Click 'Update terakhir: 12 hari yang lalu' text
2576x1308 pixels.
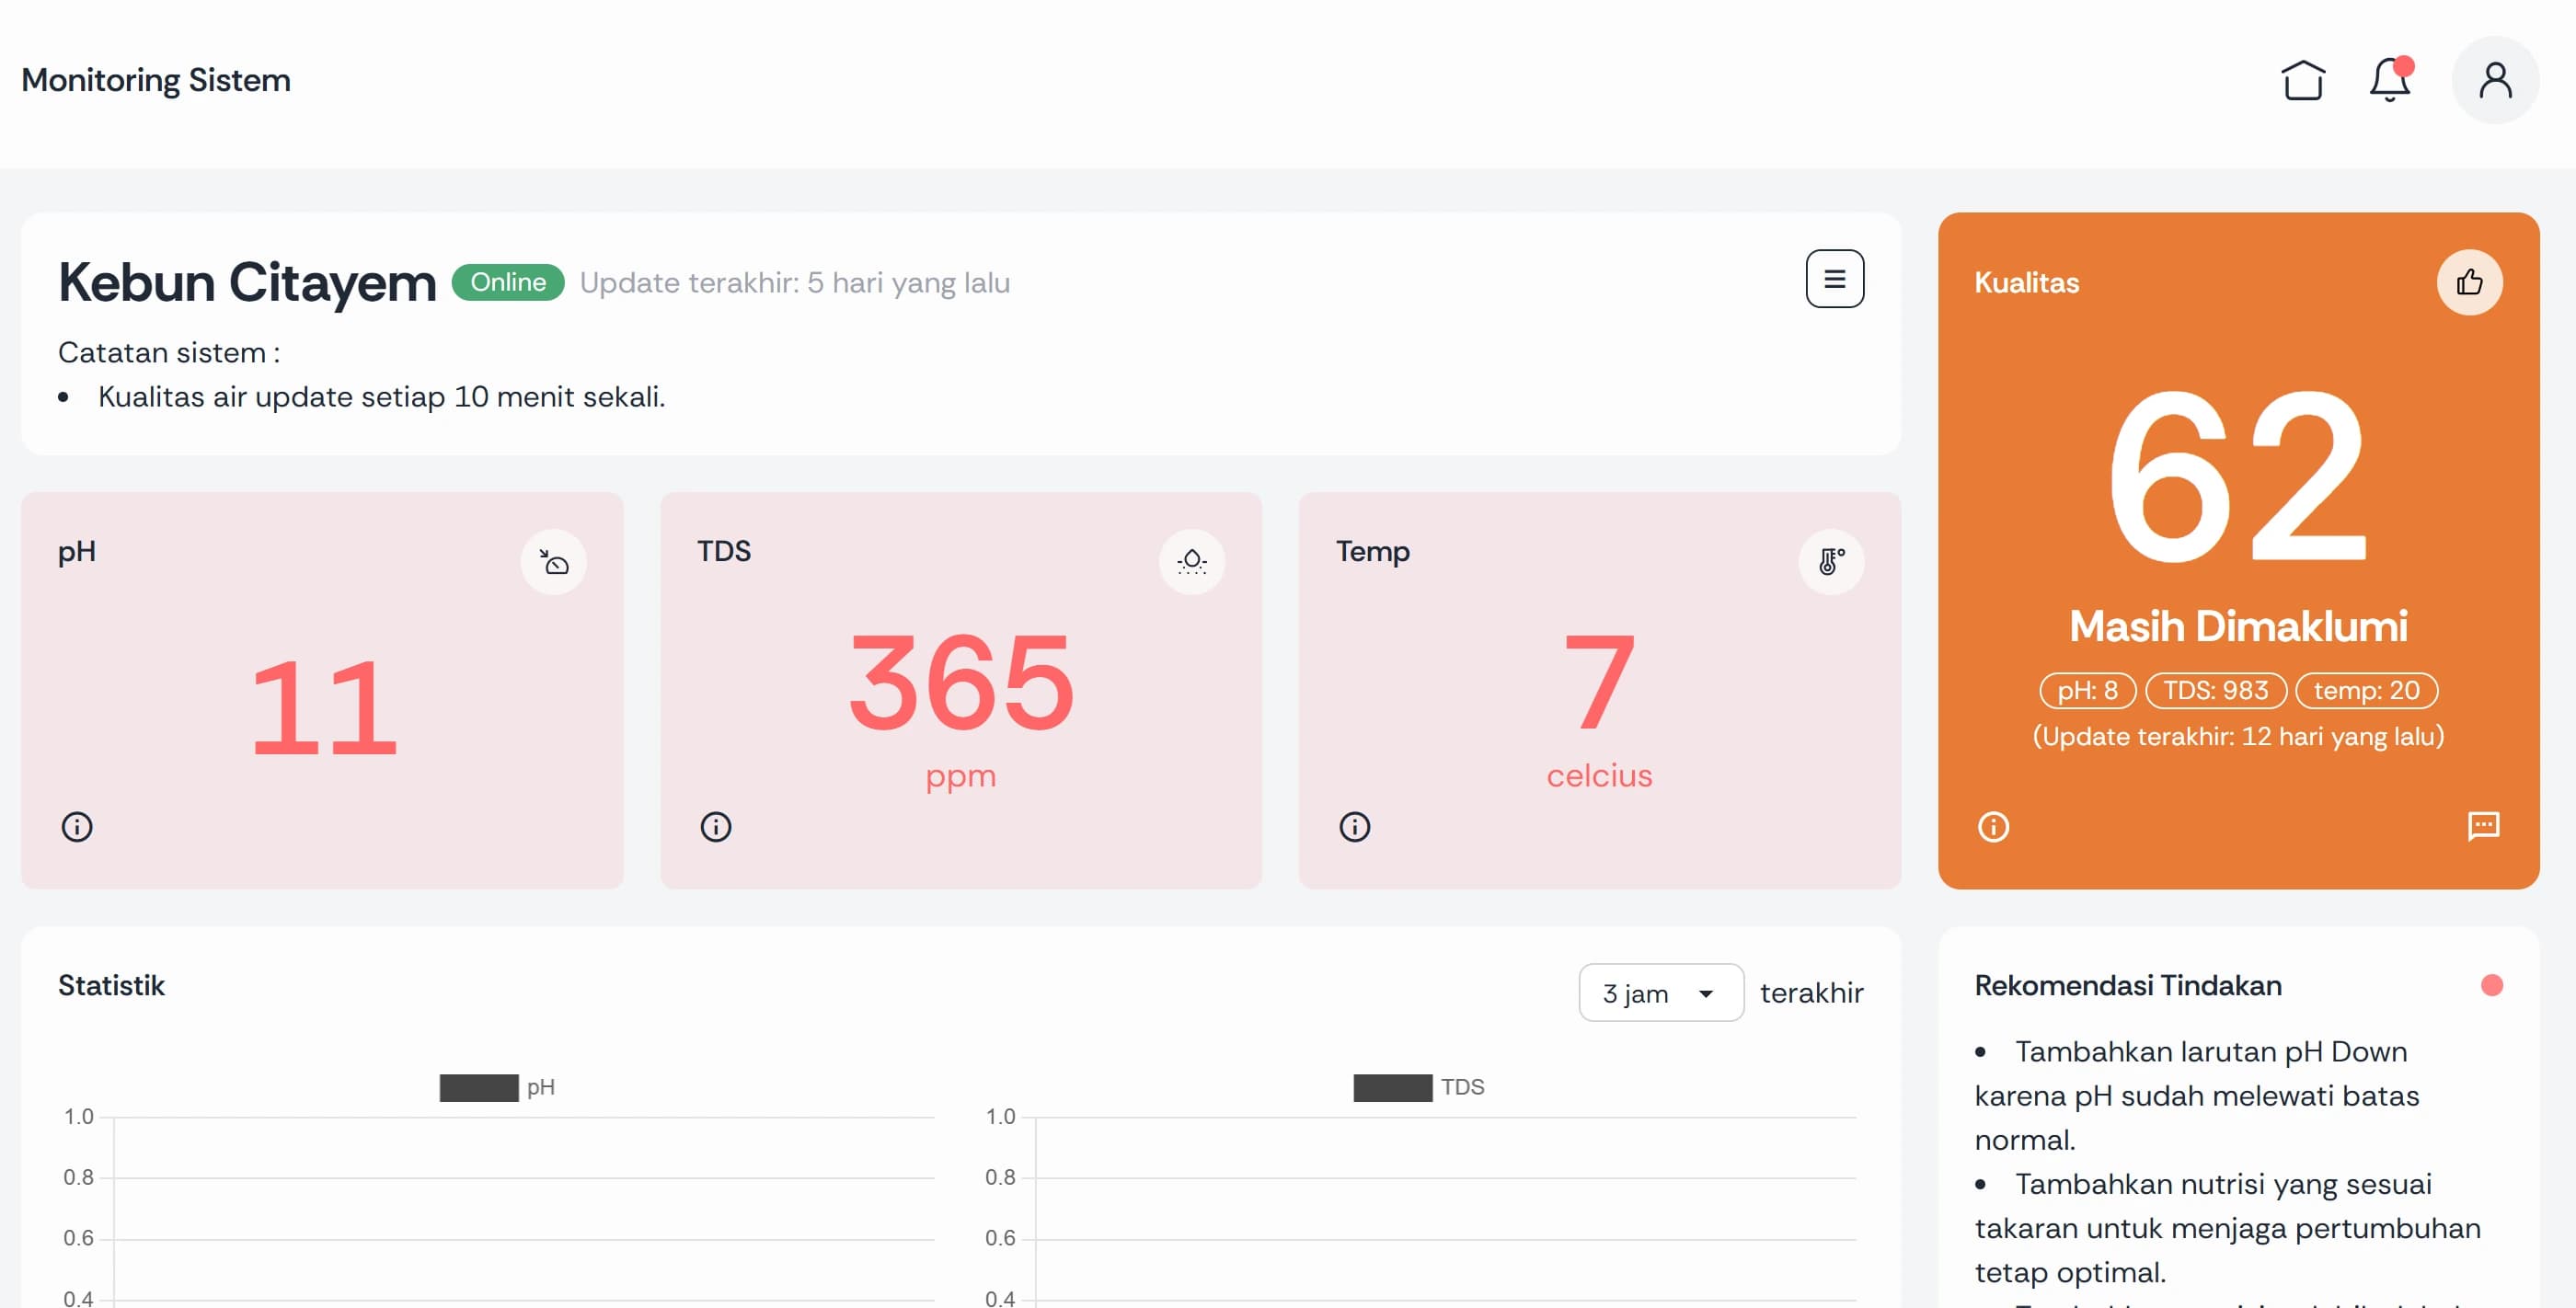pos(2238,737)
